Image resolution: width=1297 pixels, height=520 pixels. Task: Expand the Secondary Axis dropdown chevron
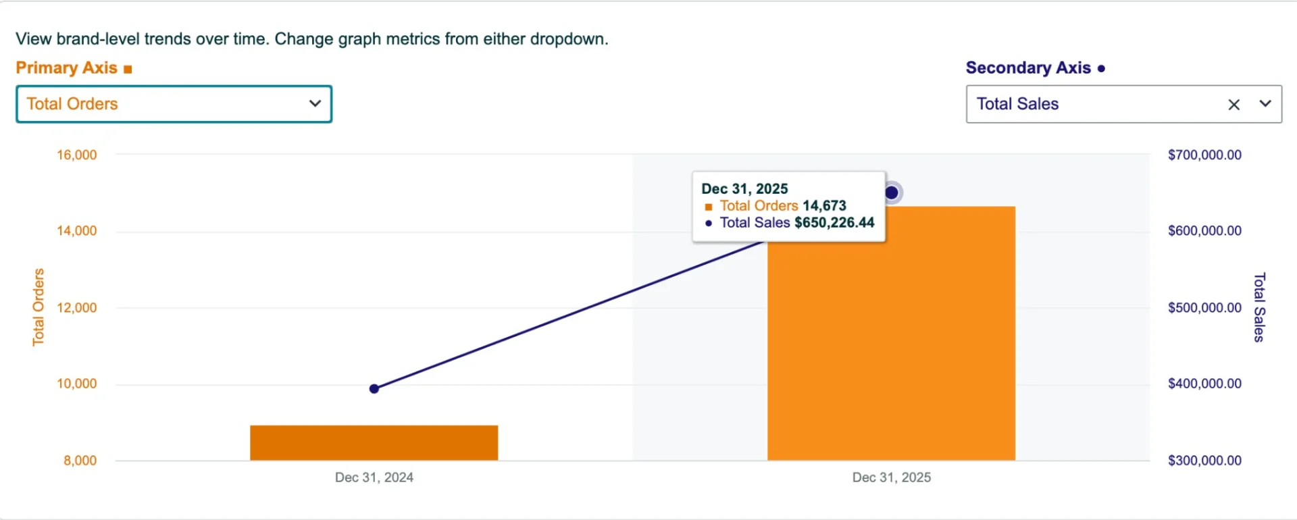pyautogui.click(x=1265, y=104)
